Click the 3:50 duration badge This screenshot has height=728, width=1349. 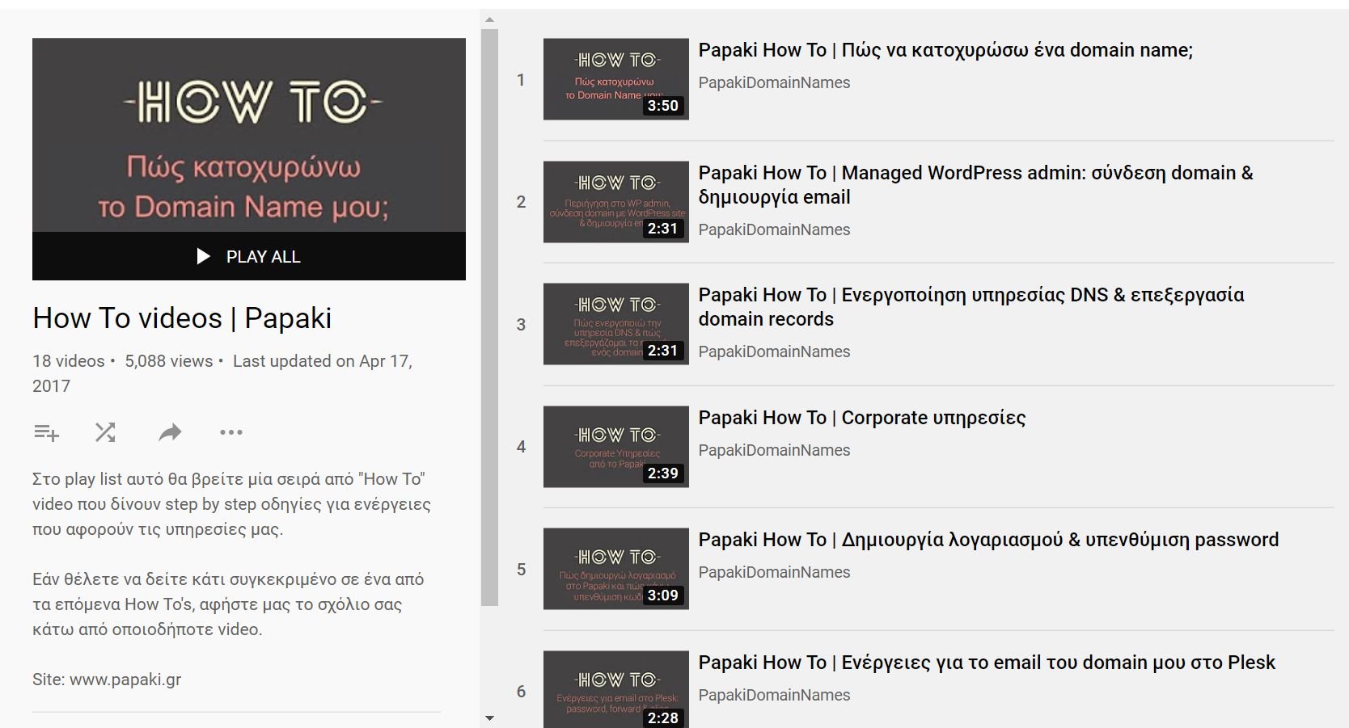click(x=663, y=106)
